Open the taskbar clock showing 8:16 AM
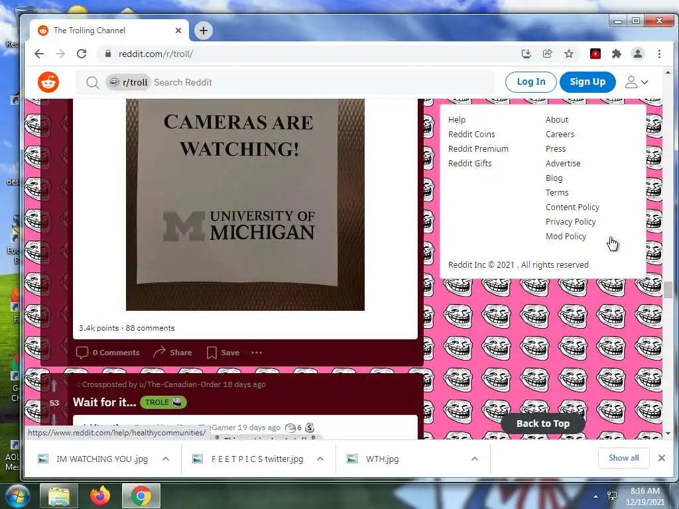This screenshot has height=509, width=679. (x=645, y=496)
